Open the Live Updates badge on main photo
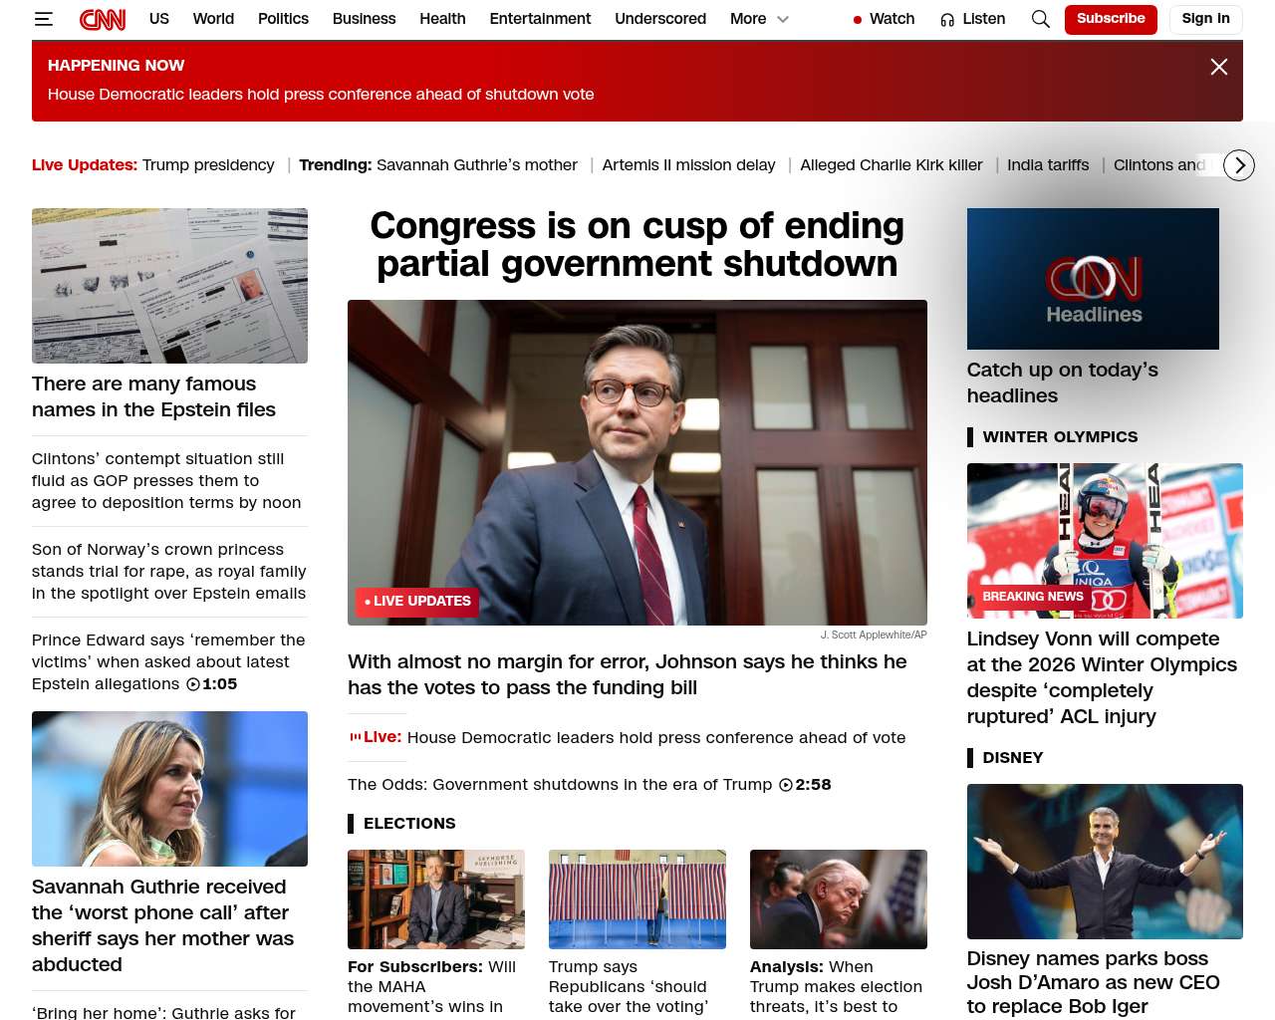The image size is (1275, 1020). click(x=417, y=602)
